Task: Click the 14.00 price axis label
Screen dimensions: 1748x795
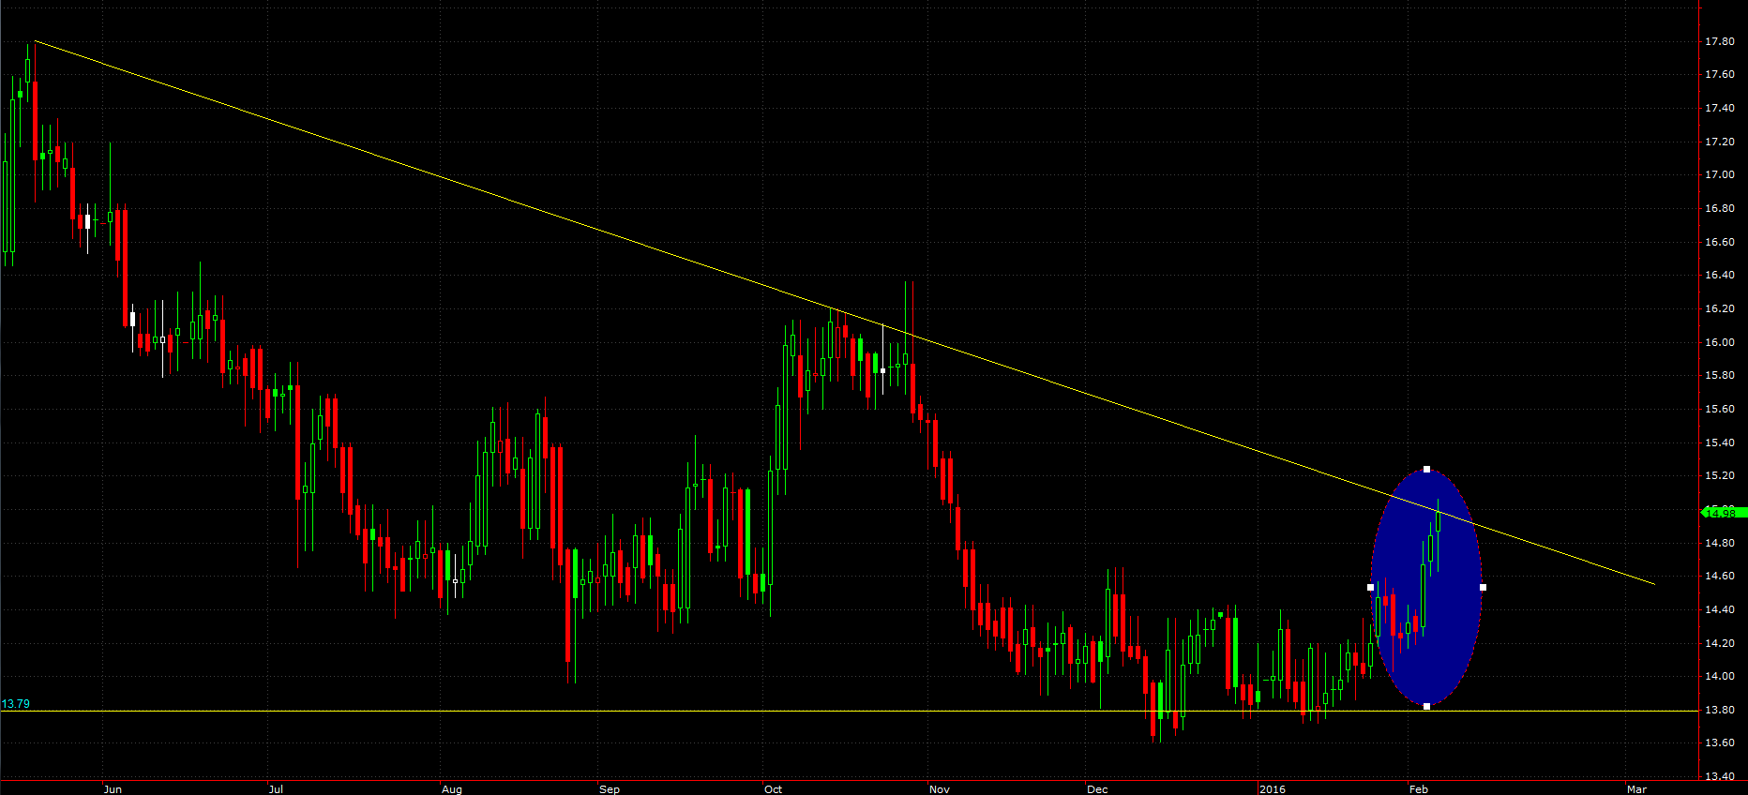Action: (1719, 676)
